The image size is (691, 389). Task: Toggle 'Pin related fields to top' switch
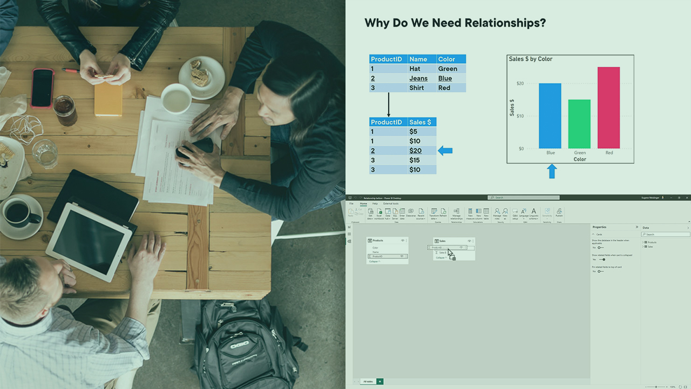tap(600, 271)
